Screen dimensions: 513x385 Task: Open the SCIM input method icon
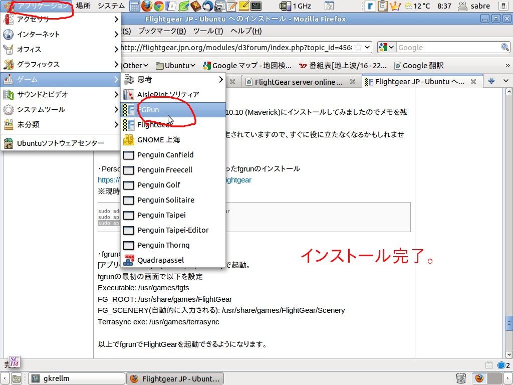tap(15, 361)
